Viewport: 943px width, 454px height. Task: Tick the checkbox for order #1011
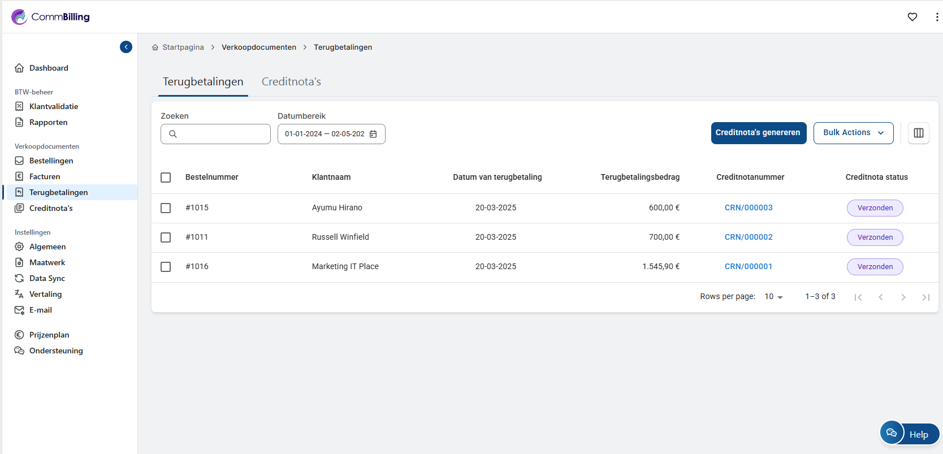pyautogui.click(x=166, y=237)
